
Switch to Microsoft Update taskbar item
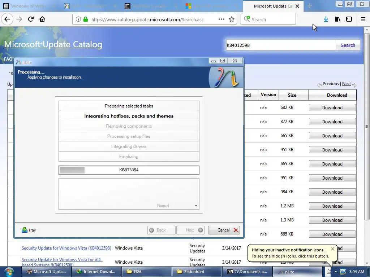(47, 272)
